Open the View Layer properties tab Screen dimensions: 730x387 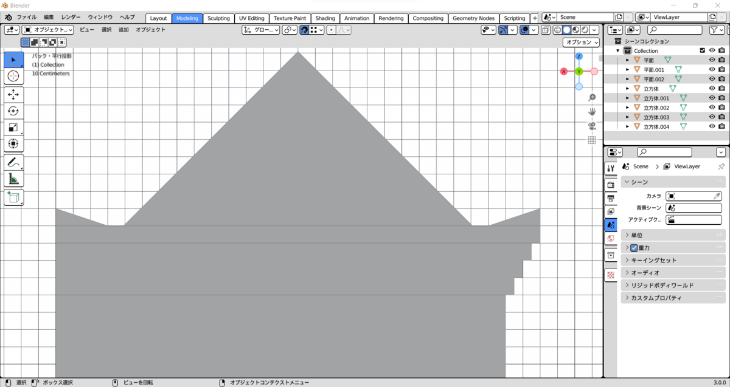(611, 211)
